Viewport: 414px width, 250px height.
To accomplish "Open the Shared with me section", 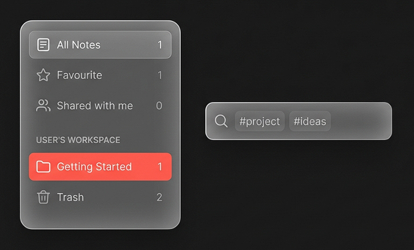I will (x=95, y=106).
